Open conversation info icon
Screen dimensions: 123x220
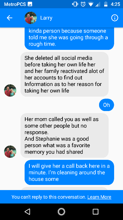click(115, 18)
